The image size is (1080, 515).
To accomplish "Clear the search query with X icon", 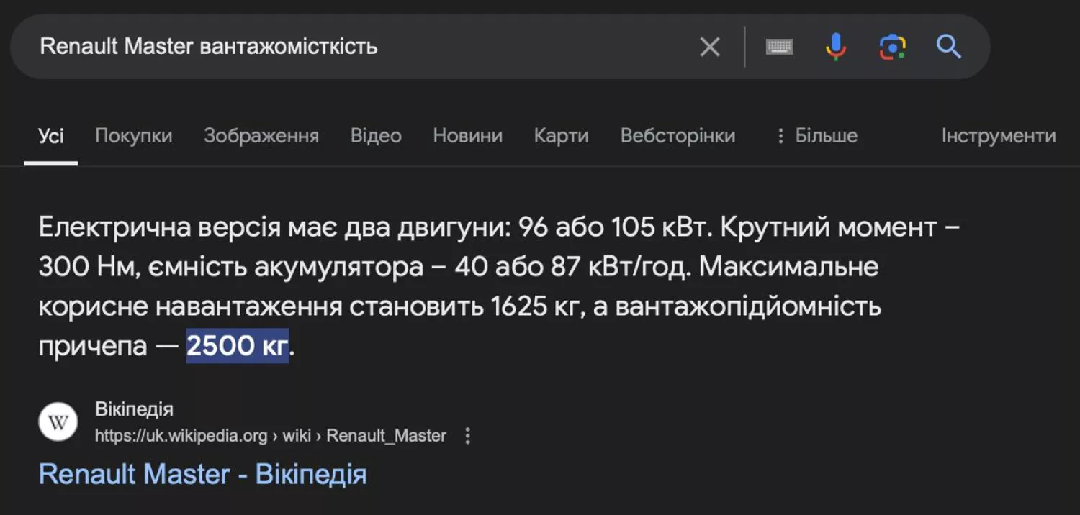I will pos(710,47).
